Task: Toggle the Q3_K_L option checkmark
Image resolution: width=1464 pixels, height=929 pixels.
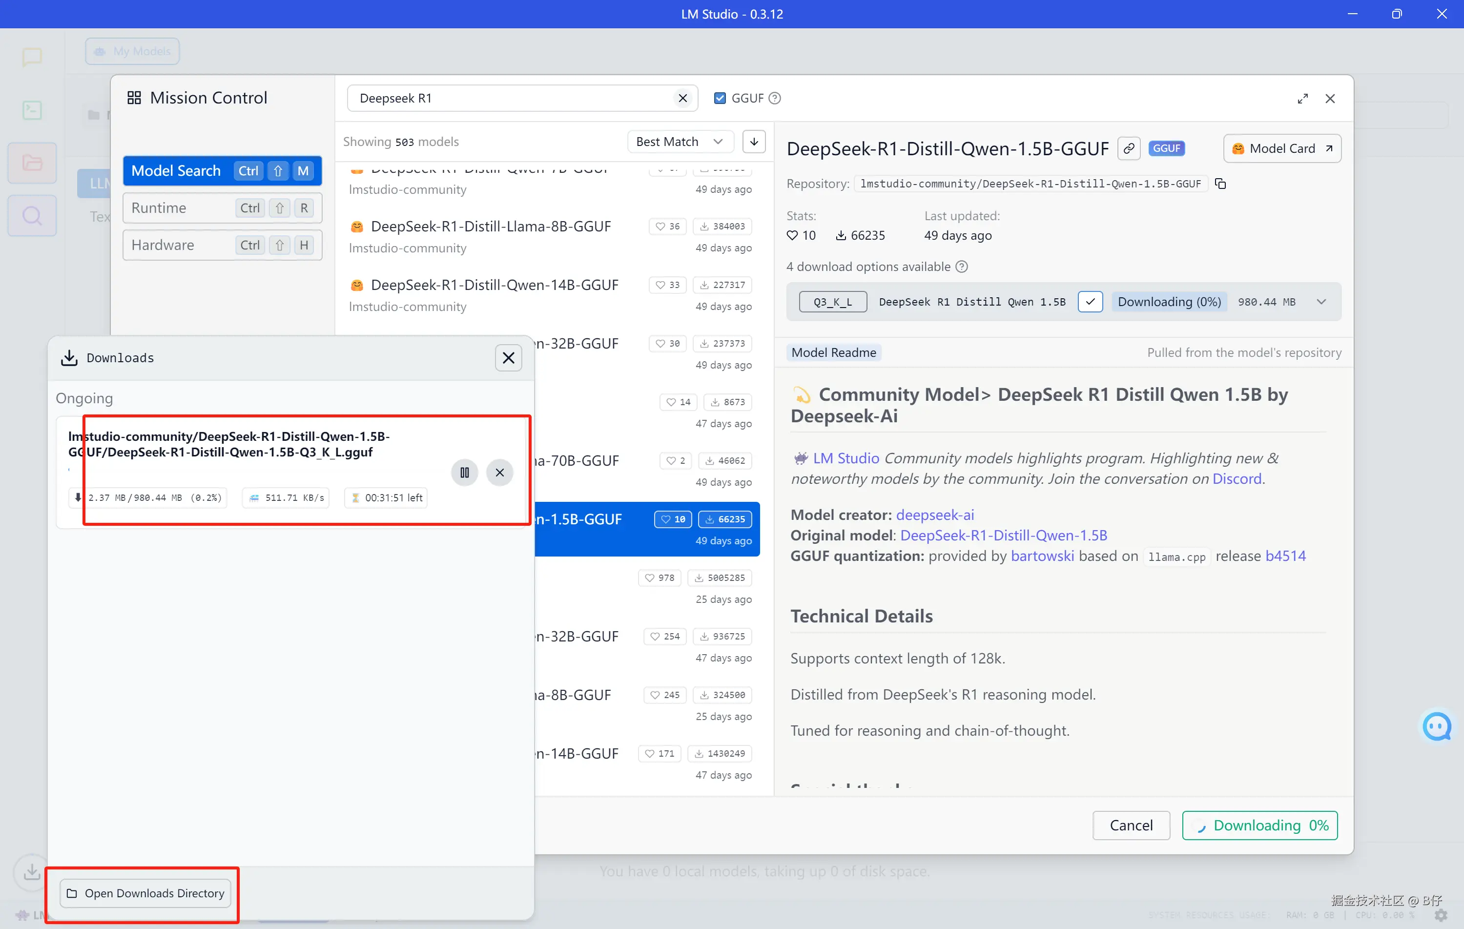Action: click(x=1090, y=302)
